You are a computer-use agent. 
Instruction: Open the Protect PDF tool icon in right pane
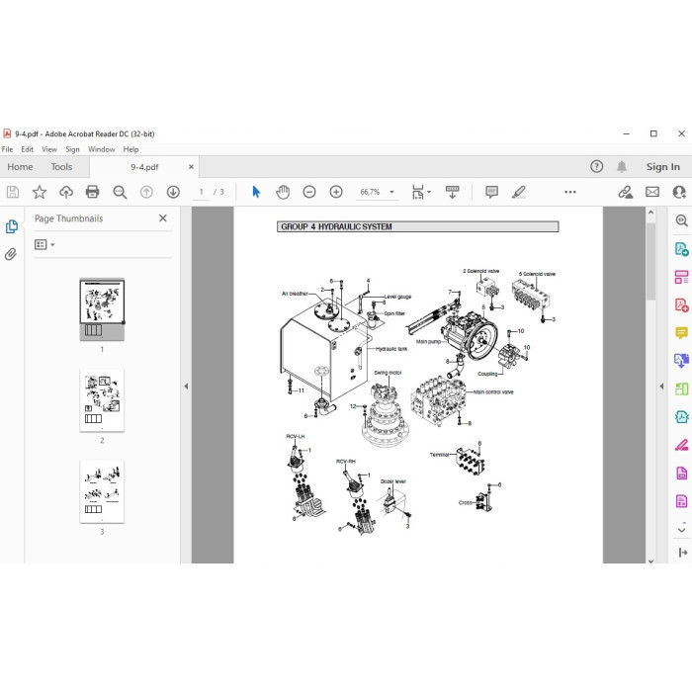[x=681, y=474]
